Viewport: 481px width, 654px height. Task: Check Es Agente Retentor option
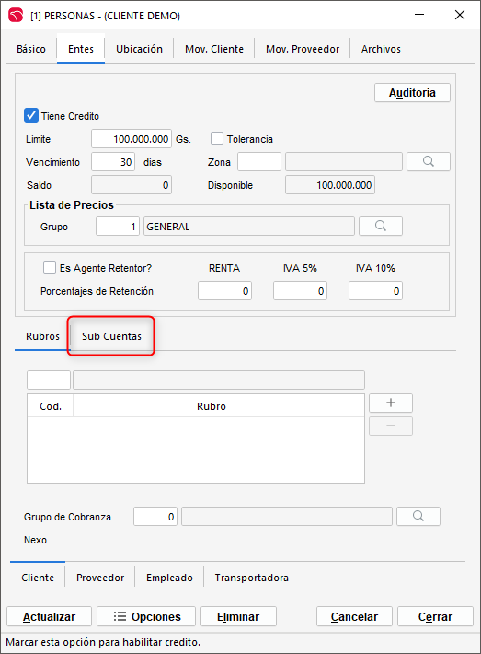pyautogui.click(x=50, y=267)
